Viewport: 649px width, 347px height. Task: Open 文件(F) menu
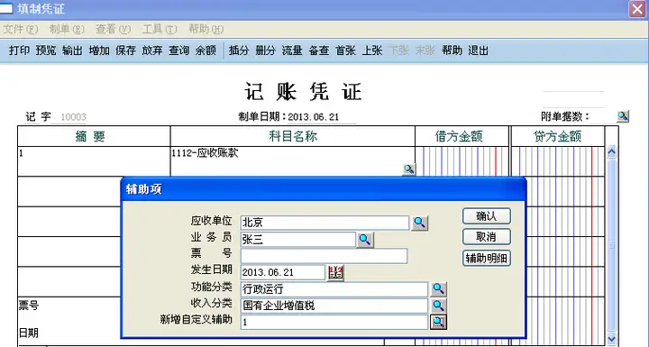[x=20, y=29]
